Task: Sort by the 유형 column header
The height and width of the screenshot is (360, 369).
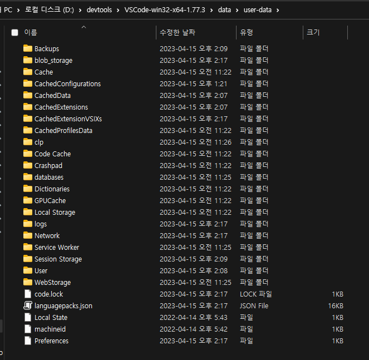Action: [x=246, y=32]
